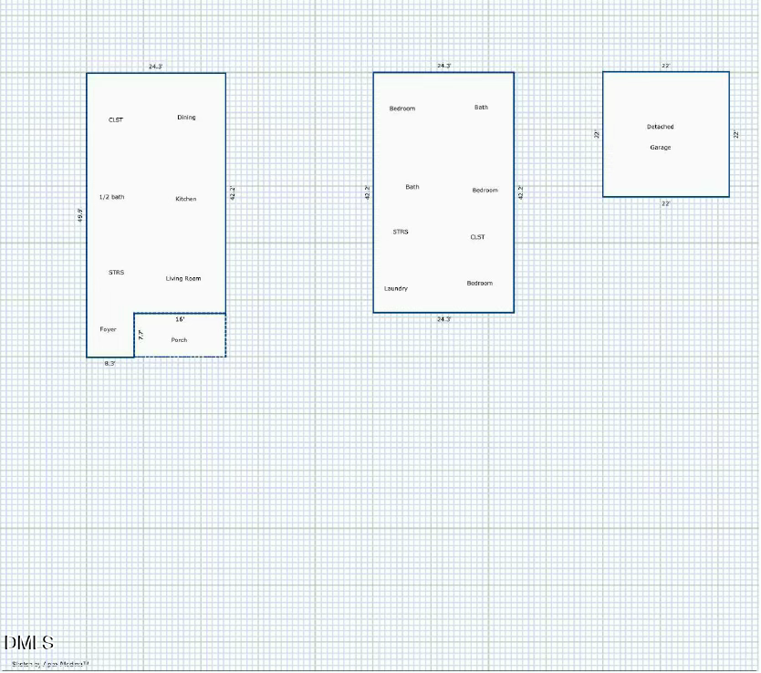Click the Laundry label

[396, 288]
